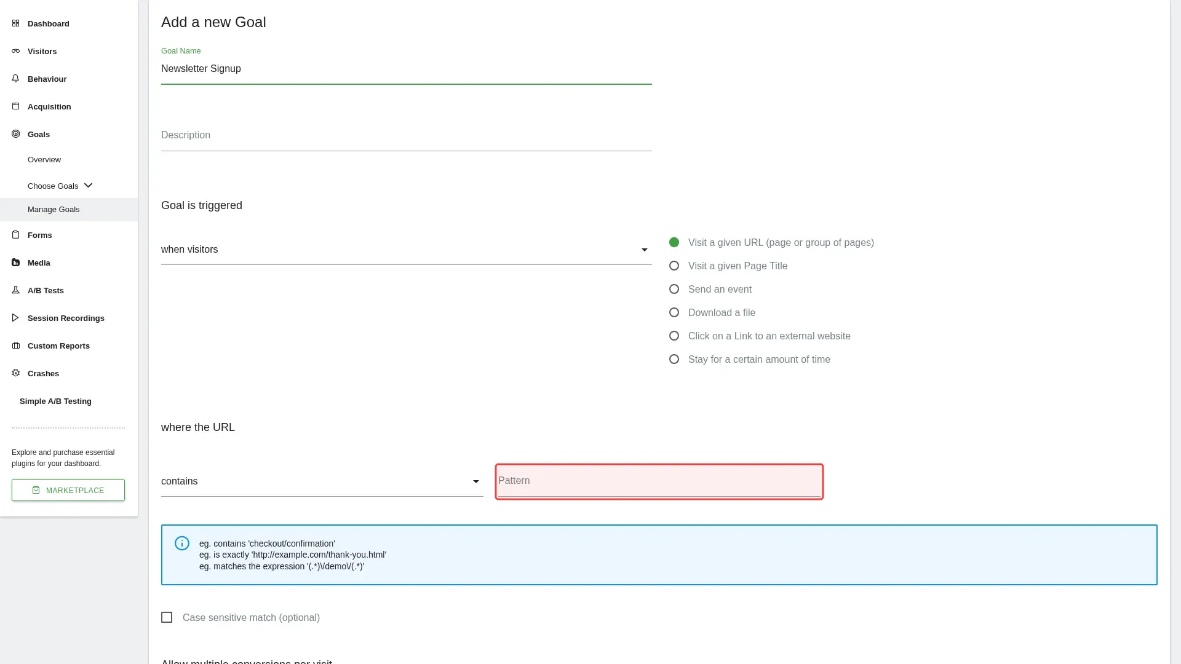Screen dimensions: 1181x664
Task: Click the Session Recordings play icon
Action: 15,318
